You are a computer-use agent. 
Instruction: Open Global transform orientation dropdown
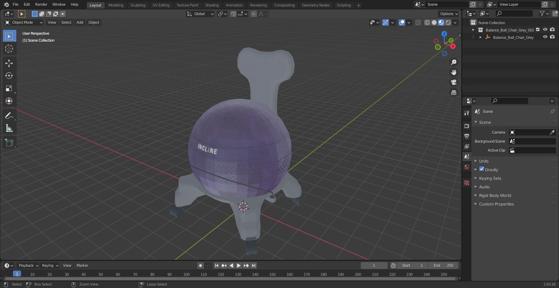(x=200, y=14)
